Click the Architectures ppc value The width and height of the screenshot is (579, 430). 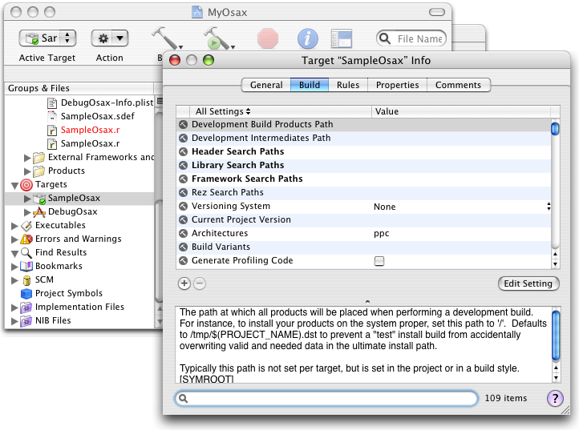[382, 234]
